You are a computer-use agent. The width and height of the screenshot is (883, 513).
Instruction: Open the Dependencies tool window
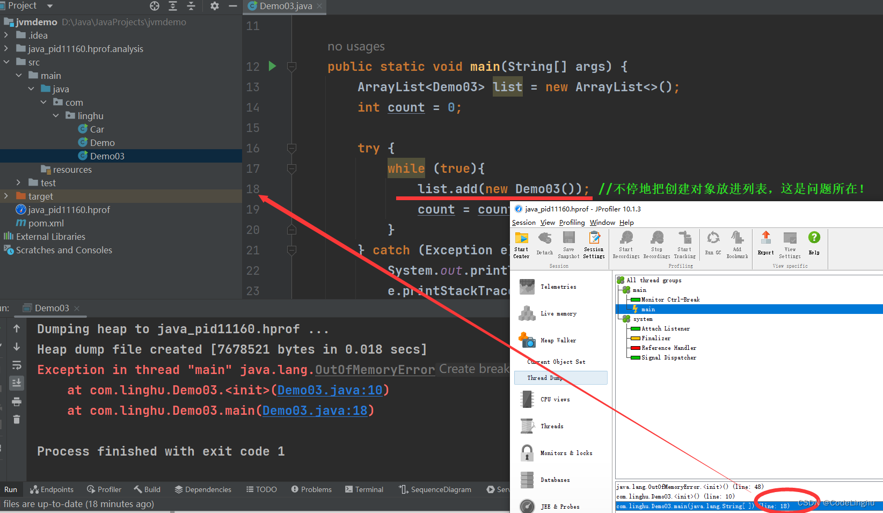click(x=203, y=489)
